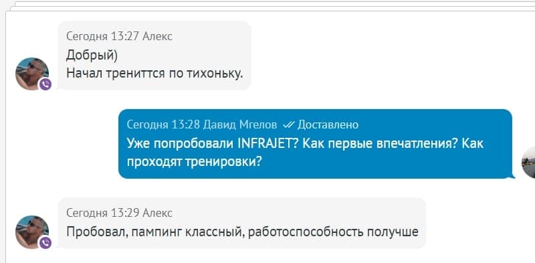Click sender name Алекс in 13:27 message
Image resolution: width=535 pixels, height=263 pixels.
(157, 36)
